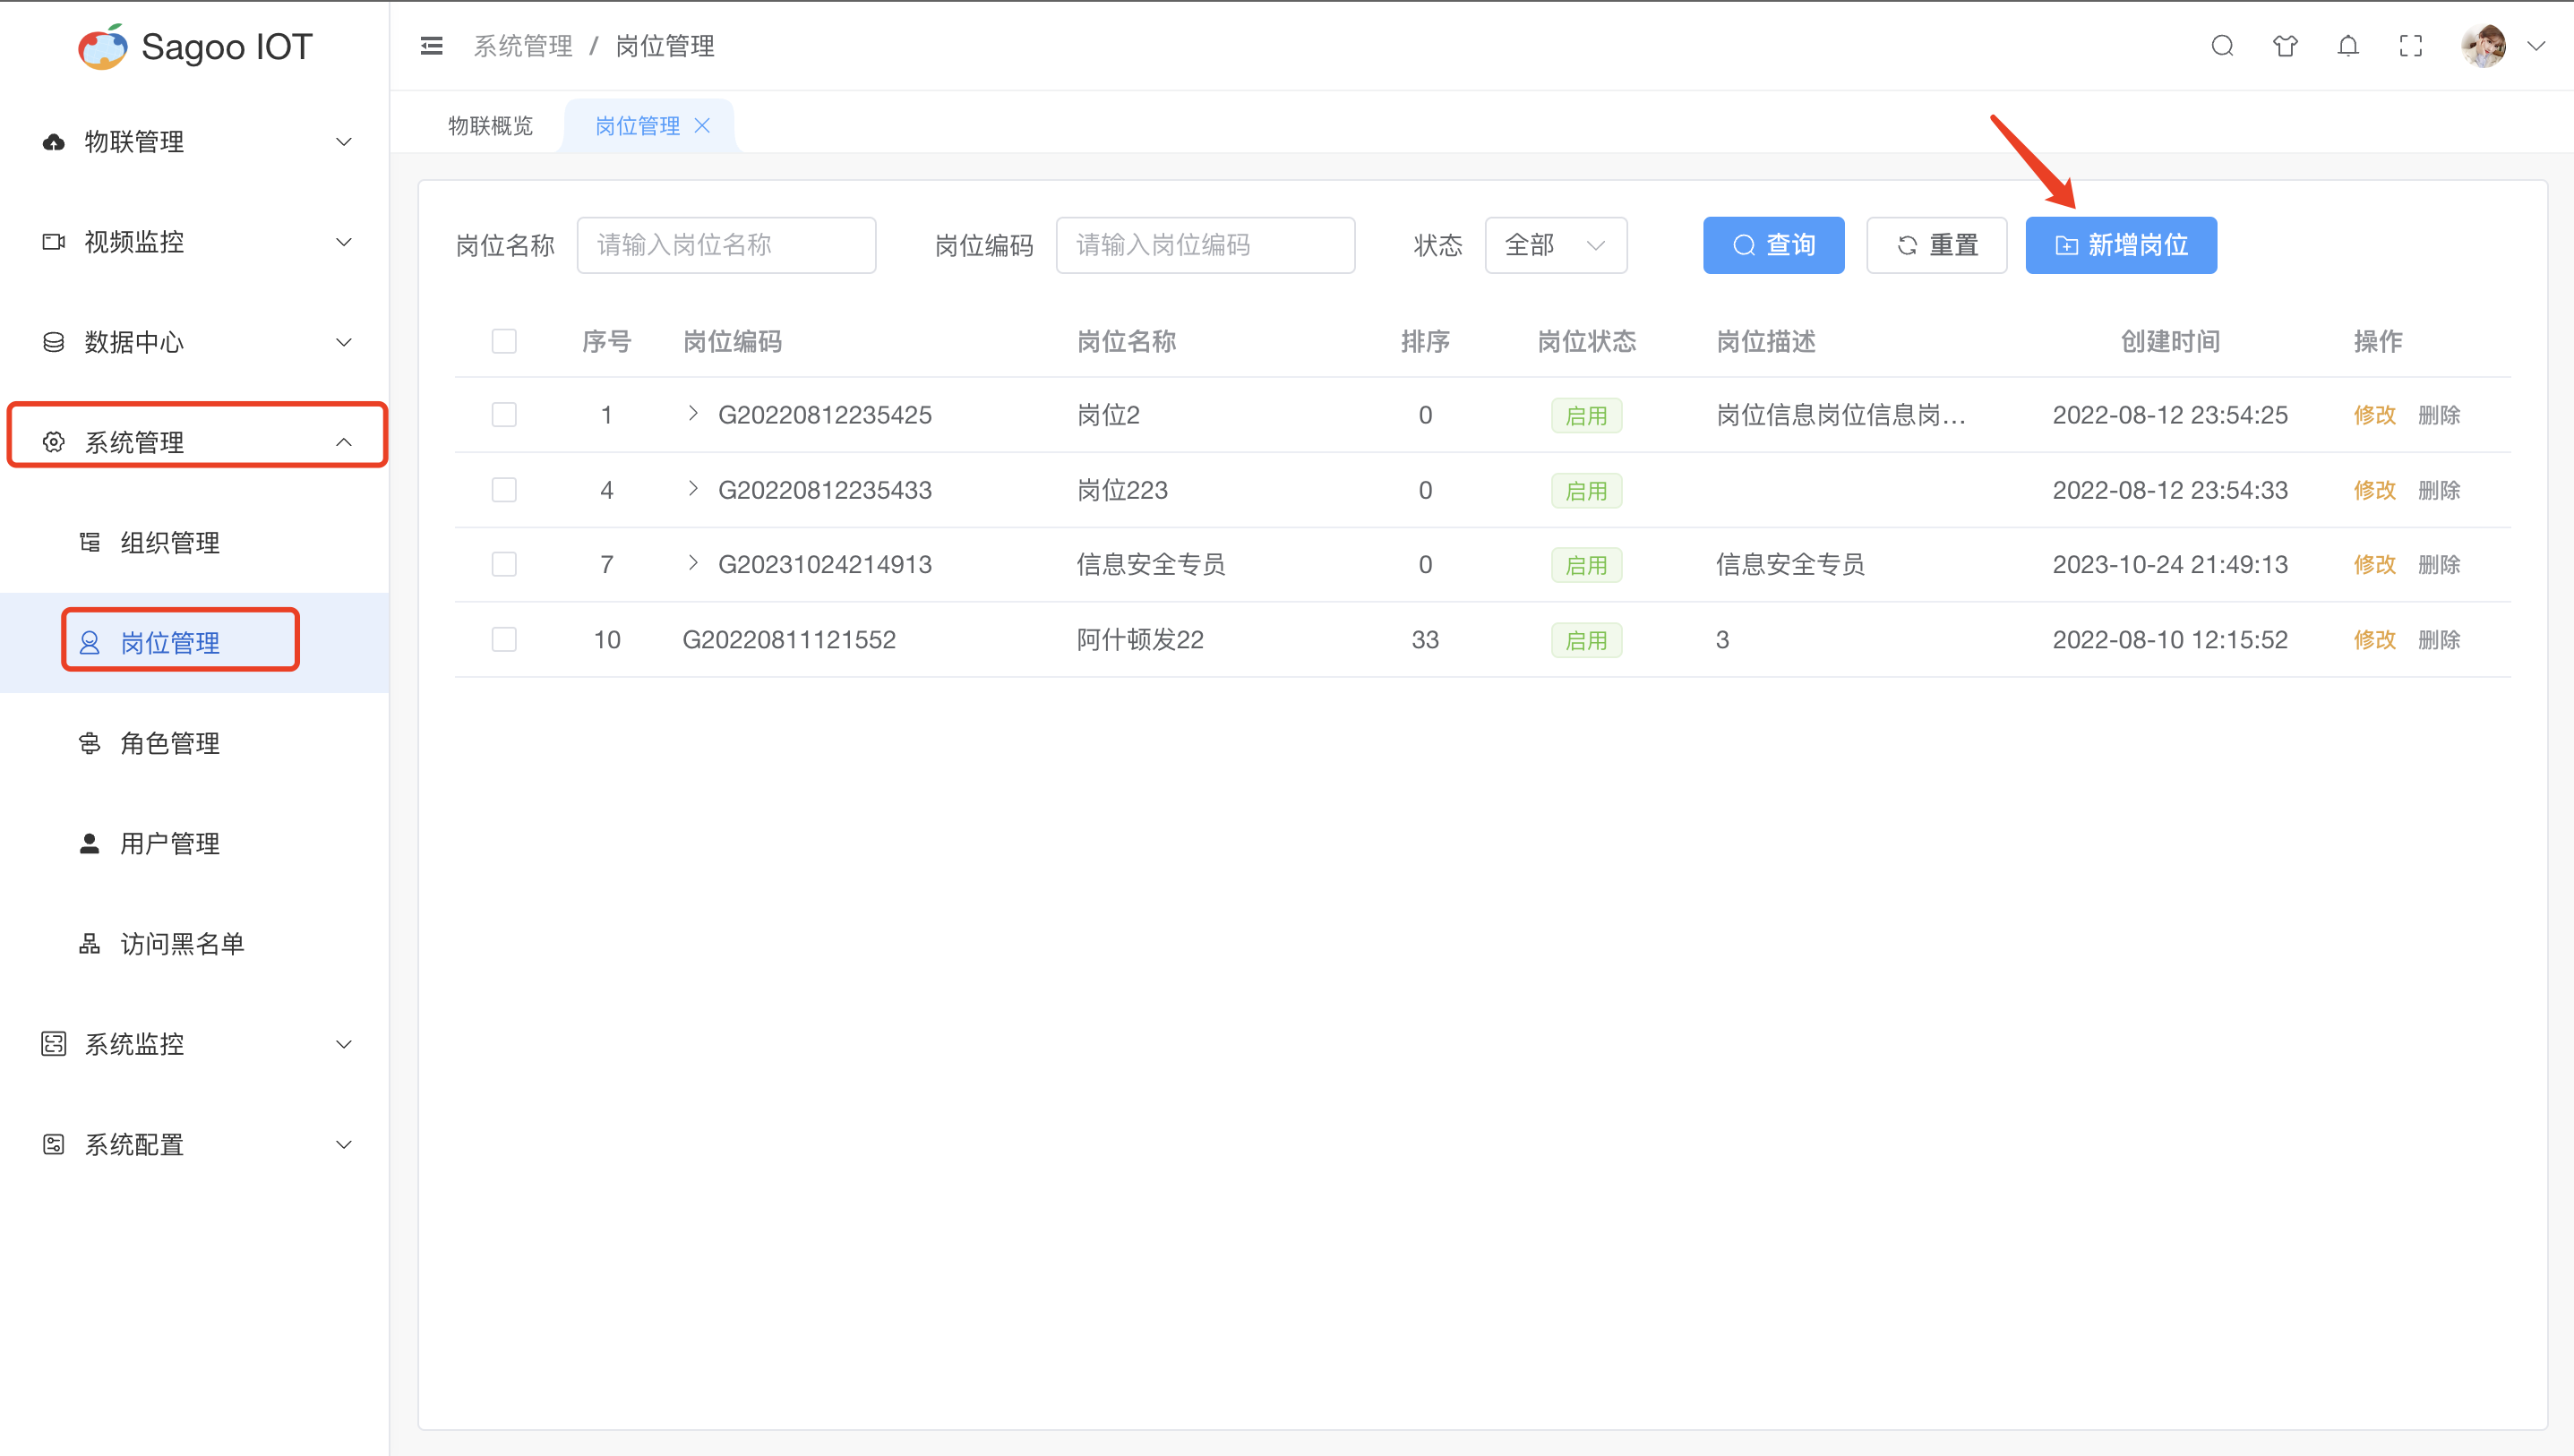The height and width of the screenshot is (1456, 2574).
Task: Click 修改 for 岗位223
Action: pyautogui.click(x=2374, y=490)
